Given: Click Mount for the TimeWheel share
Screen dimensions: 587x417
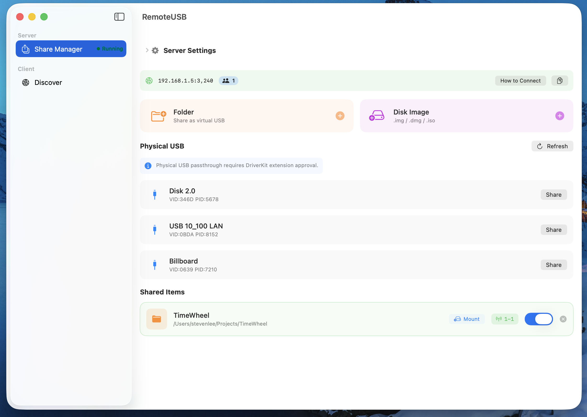Looking at the screenshot, I should 467,319.
